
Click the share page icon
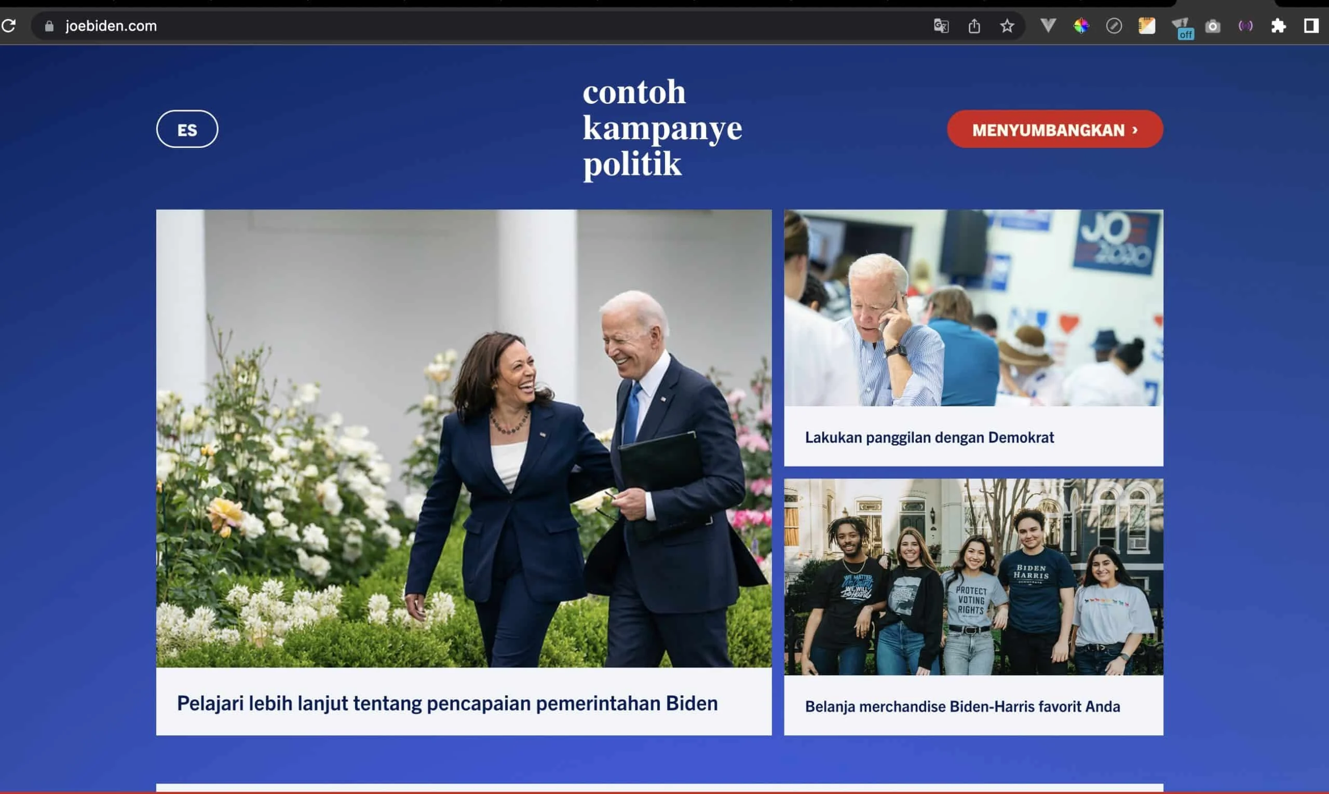click(973, 25)
